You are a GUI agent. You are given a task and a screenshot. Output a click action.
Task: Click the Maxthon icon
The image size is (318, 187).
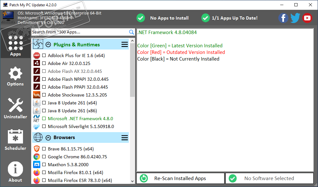tap(37, 165)
